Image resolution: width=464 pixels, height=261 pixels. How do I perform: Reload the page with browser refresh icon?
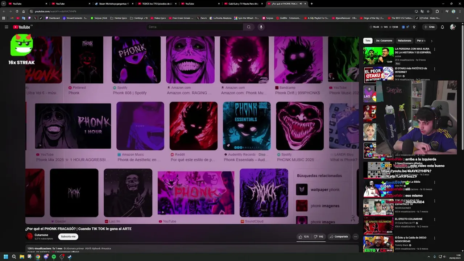pyautogui.click(x=17, y=11)
